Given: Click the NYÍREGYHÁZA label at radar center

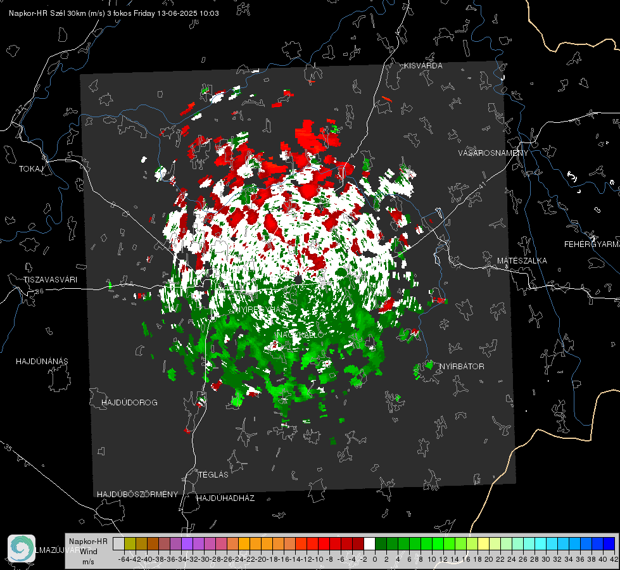Looking at the screenshot, I should [x=262, y=309].
